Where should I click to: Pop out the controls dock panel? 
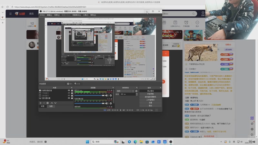pos(160,88)
